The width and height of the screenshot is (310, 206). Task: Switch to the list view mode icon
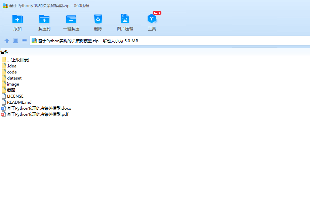point(24,41)
